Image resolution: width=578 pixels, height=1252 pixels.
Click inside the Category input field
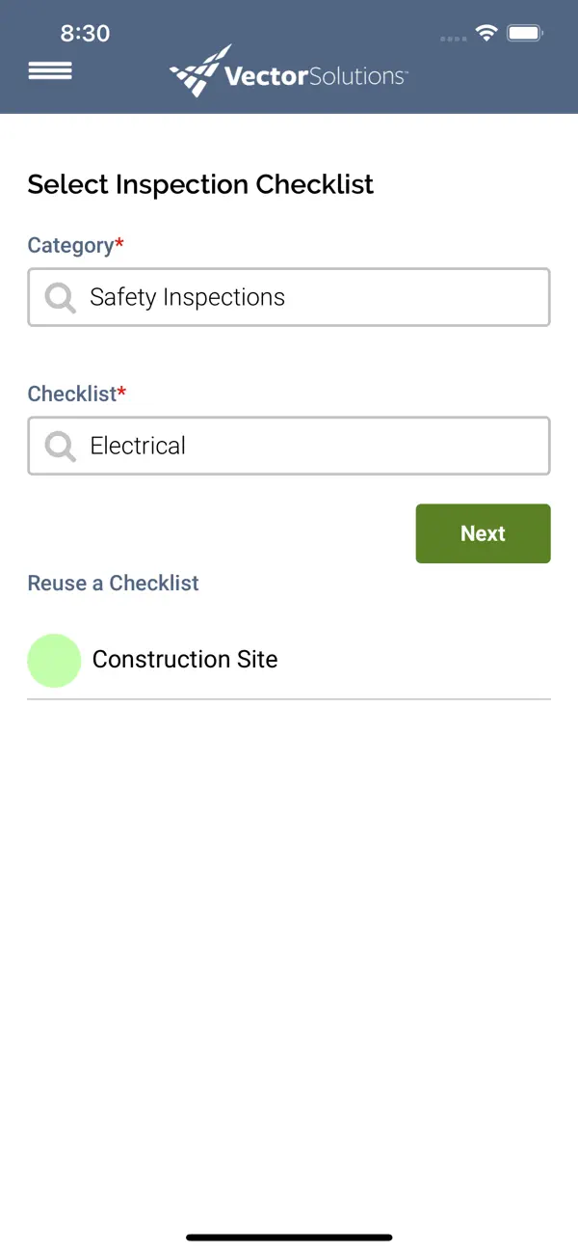point(289,297)
